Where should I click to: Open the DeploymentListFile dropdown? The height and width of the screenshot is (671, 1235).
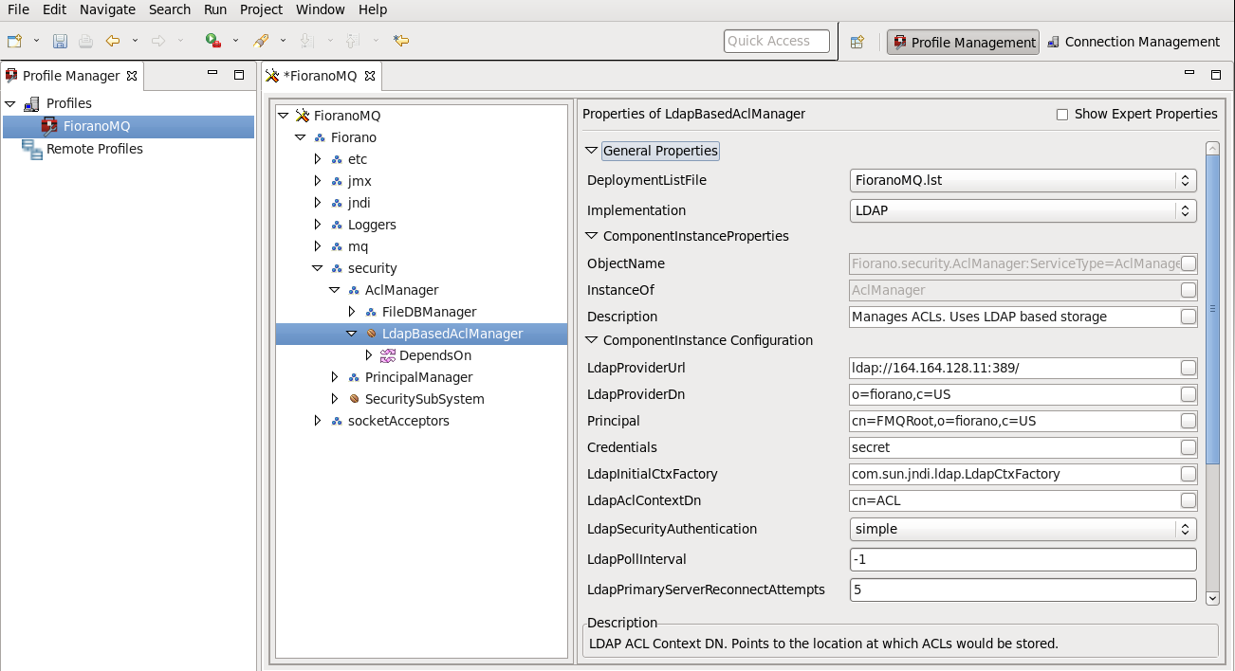1023,180
